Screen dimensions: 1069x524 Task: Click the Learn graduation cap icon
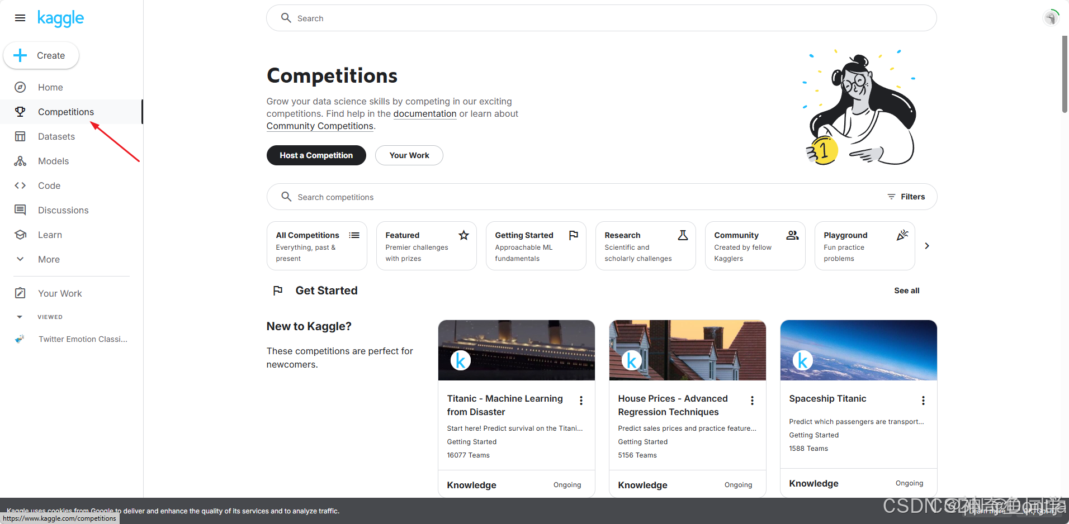pos(20,235)
